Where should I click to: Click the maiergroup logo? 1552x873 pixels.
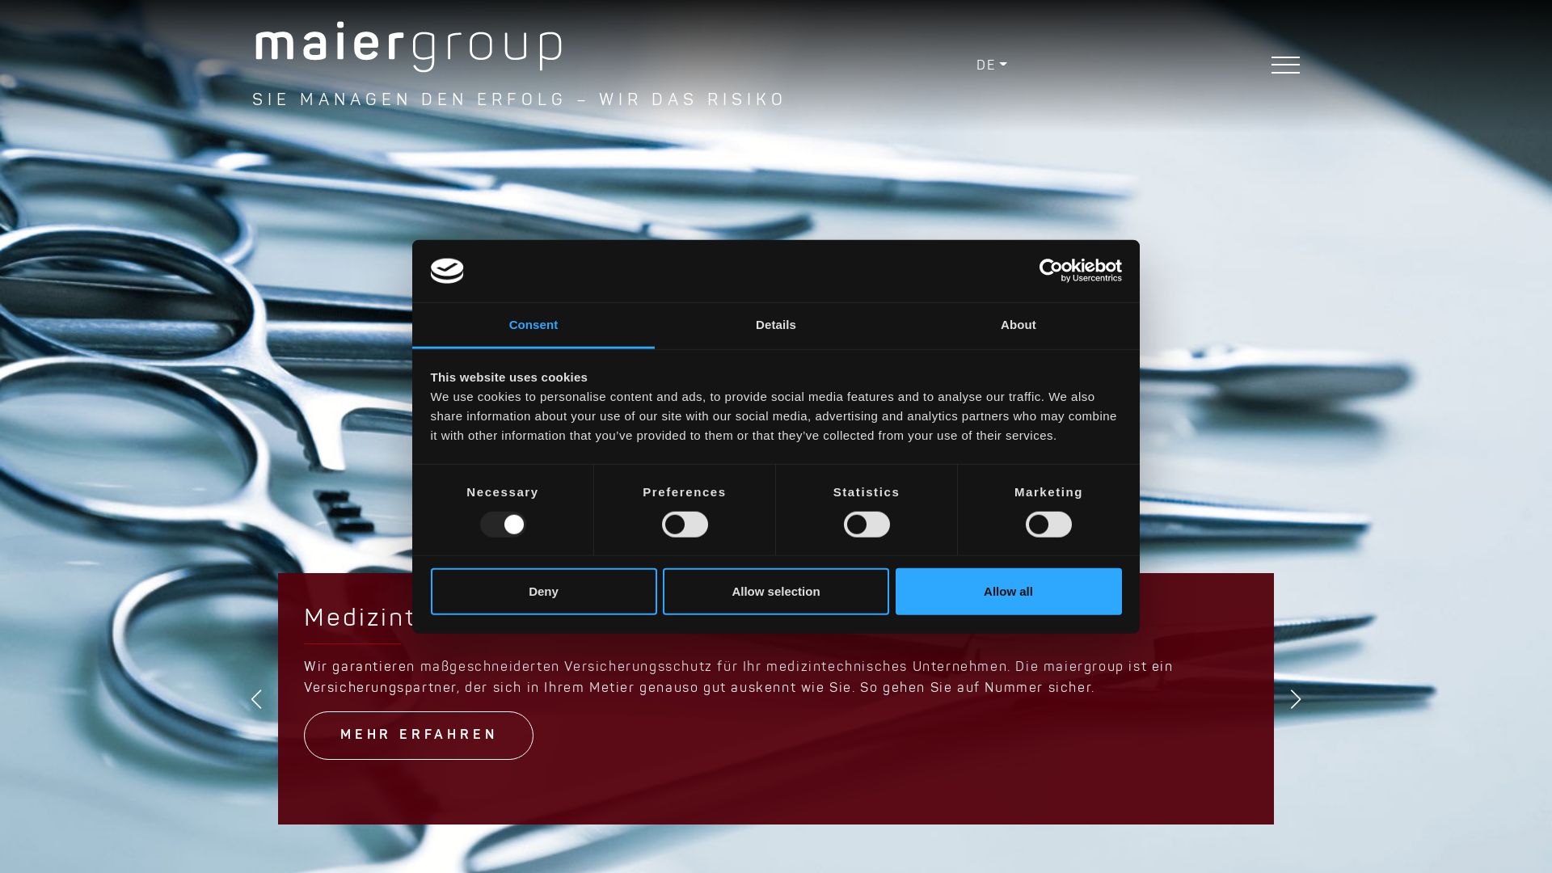point(408,47)
